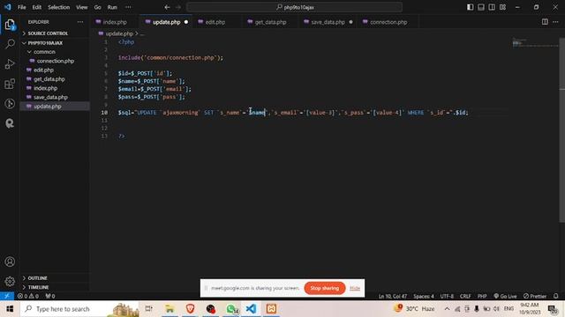The image size is (565, 317).
Task: Show errors and warnings in status bar
Action: click(28, 296)
